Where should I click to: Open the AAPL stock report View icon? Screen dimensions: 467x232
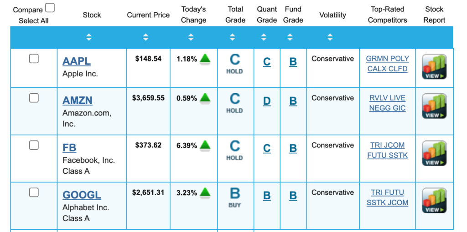coord(434,67)
